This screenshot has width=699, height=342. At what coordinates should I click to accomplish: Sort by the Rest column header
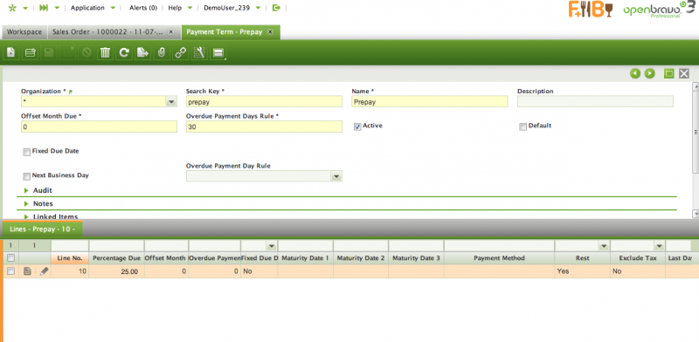click(x=582, y=258)
